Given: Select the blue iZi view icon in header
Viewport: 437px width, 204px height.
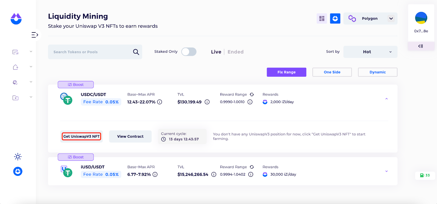Looking at the screenshot, I should (x=335, y=19).
